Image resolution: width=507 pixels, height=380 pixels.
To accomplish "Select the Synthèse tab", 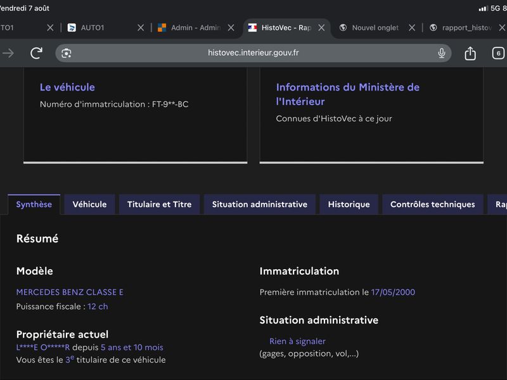I will point(34,204).
